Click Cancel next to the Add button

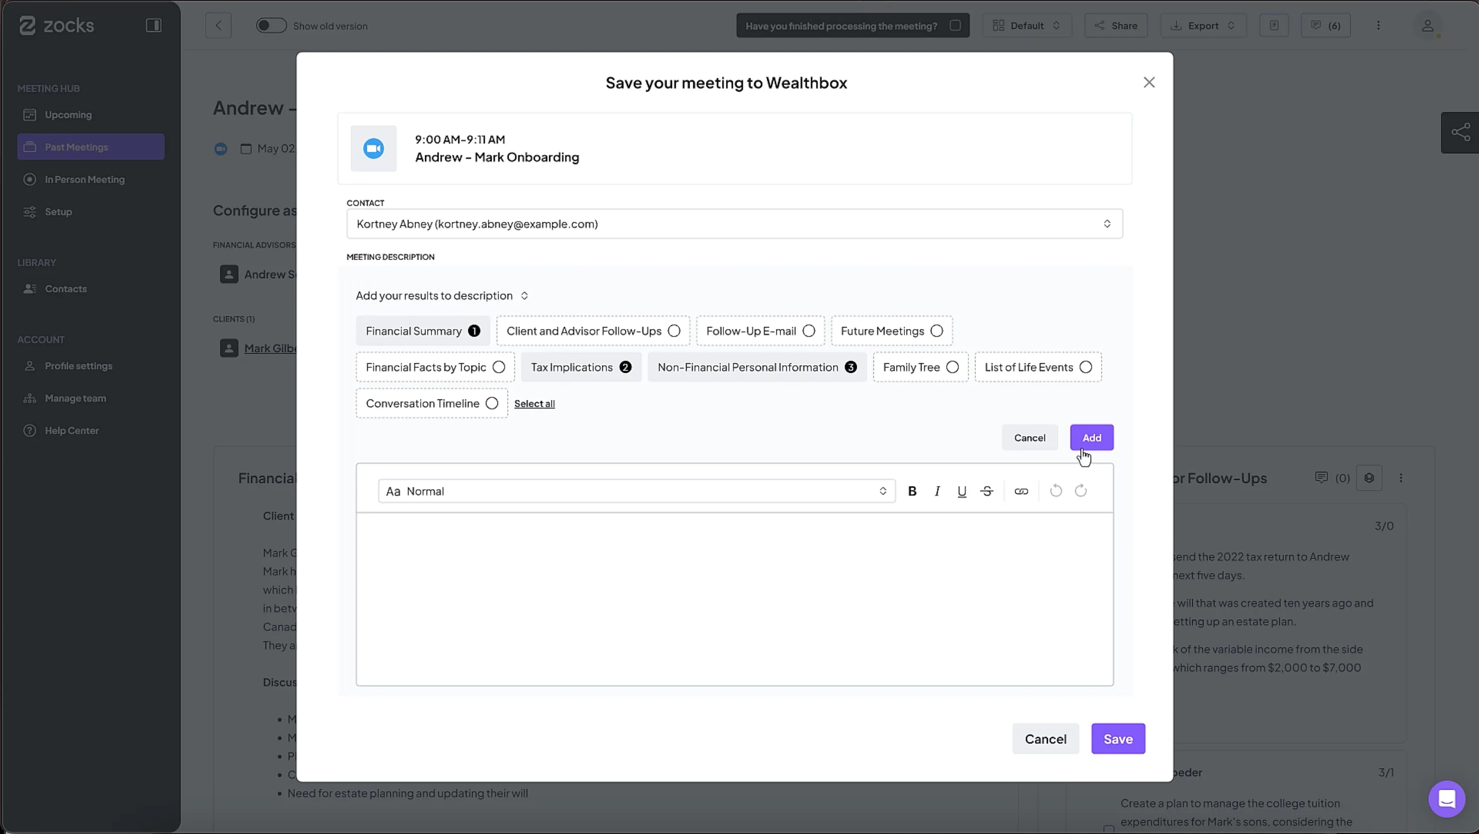pos(1029,438)
